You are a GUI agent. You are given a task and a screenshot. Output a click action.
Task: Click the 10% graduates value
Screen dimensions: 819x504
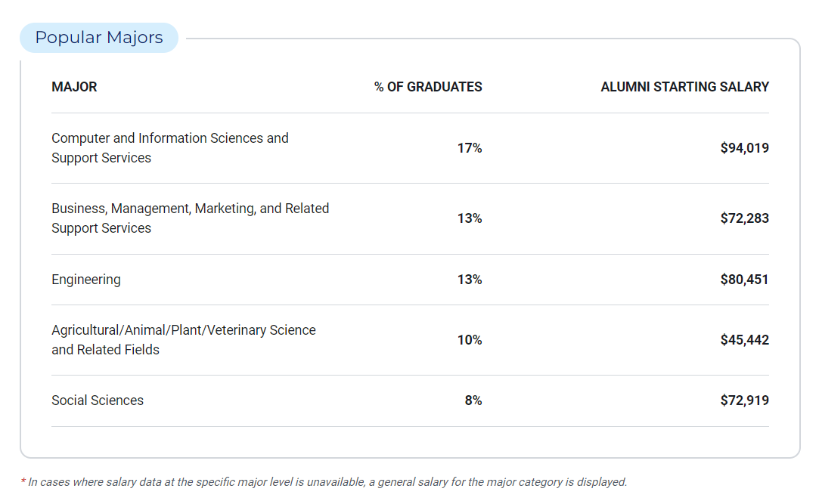(469, 340)
